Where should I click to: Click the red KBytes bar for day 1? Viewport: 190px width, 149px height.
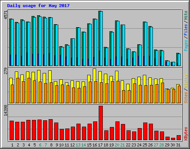[12, 130]
